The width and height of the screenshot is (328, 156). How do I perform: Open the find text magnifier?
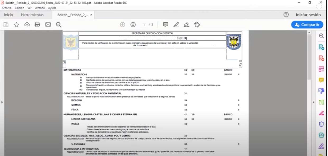click(x=59, y=25)
